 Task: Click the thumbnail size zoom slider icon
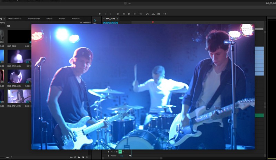point(7,157)
